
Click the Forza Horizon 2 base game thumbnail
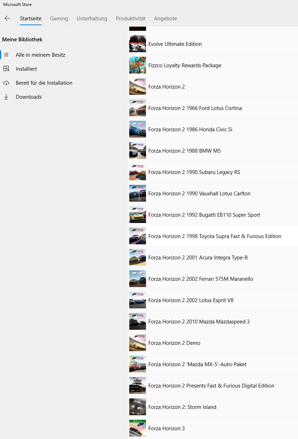coord(138,86)
